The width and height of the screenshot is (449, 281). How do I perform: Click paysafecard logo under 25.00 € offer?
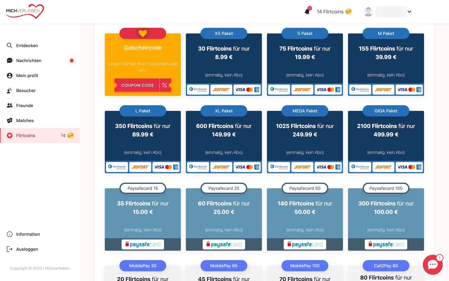(x=224, y=244)
